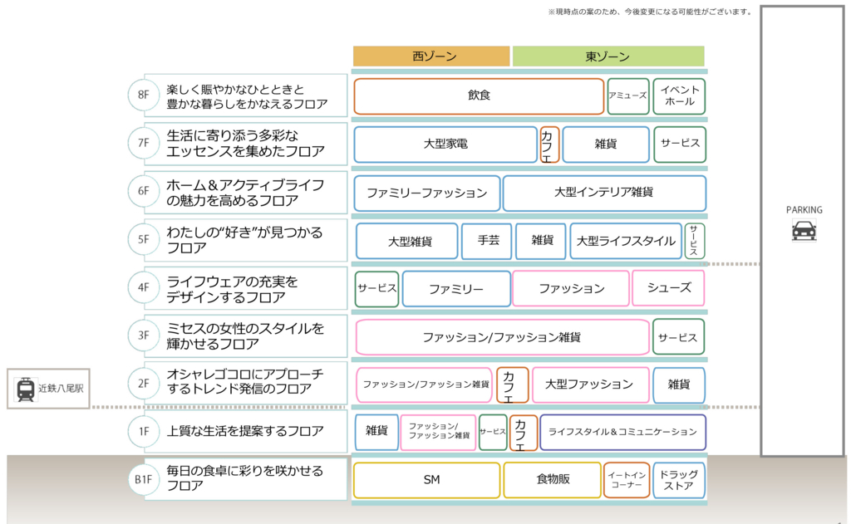Choose the vertical サービス box on 5F
Image resolution: width=851 pixels, height=524 pixels.
pos(695,241)
